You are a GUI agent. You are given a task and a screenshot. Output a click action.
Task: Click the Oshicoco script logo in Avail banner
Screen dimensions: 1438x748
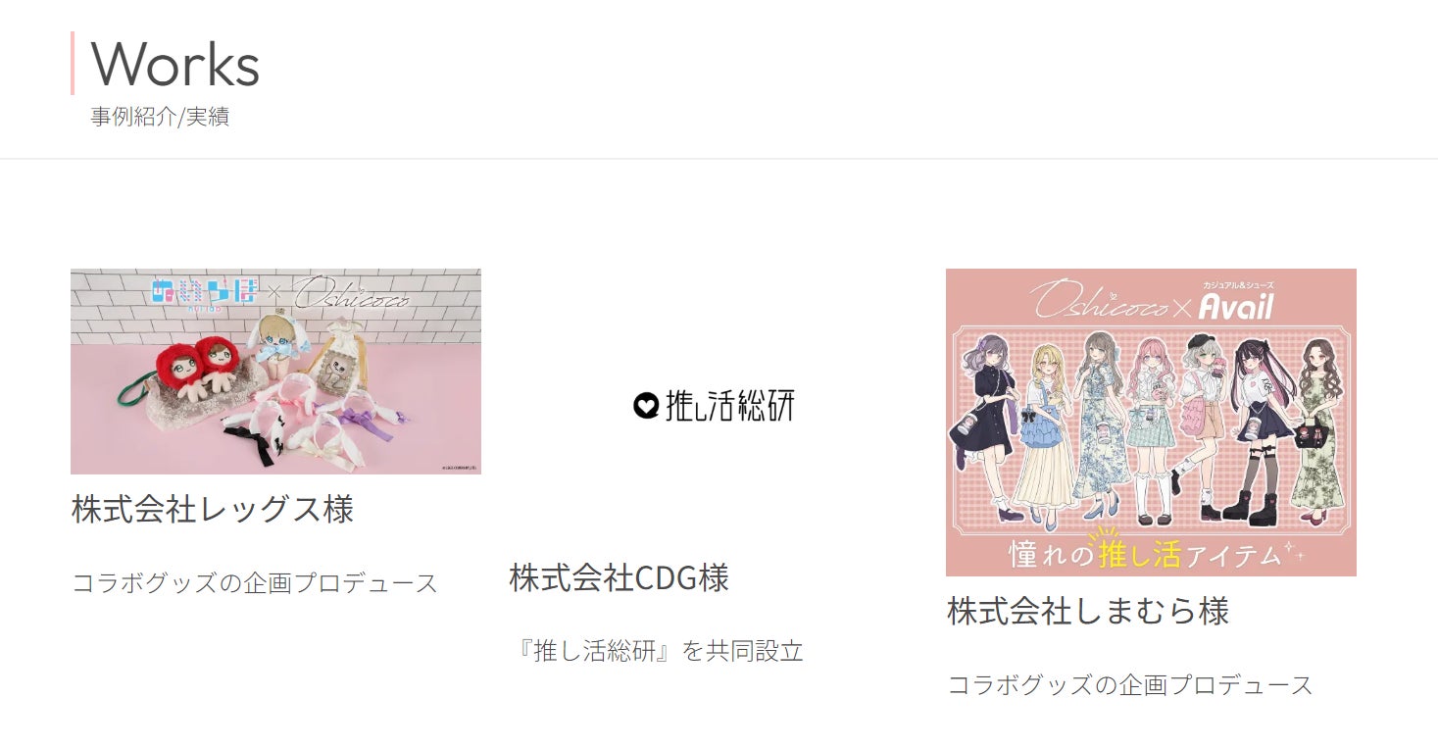1098,301
